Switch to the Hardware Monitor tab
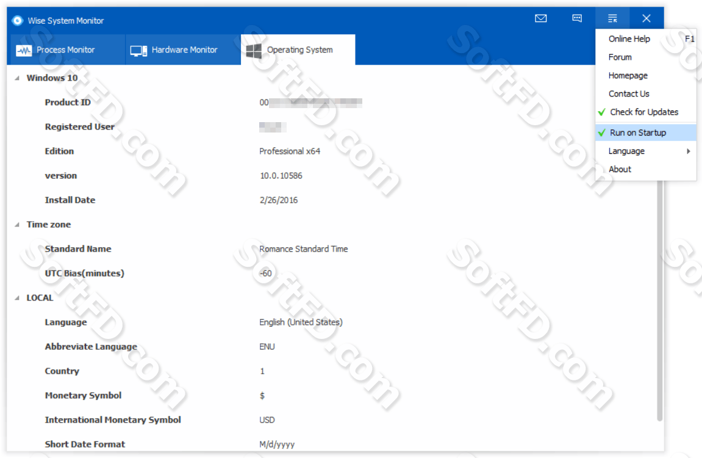Image resolution: width=702 pixels, height=458 pixels. coord(183,49)
